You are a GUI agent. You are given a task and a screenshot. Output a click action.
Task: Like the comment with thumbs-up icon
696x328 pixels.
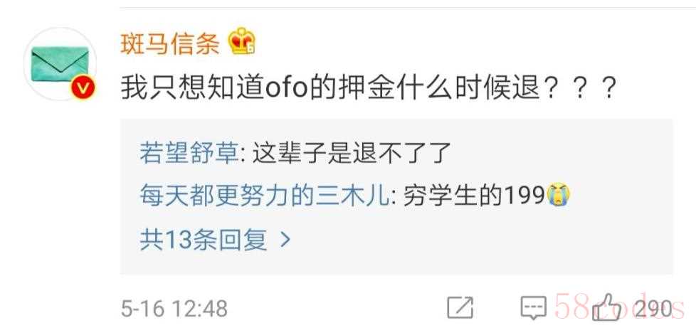point(608,307)
